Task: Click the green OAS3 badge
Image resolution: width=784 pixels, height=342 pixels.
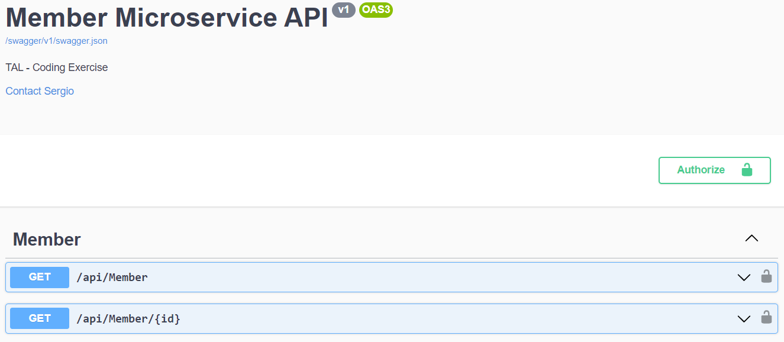Action: [x=376, y=10]
